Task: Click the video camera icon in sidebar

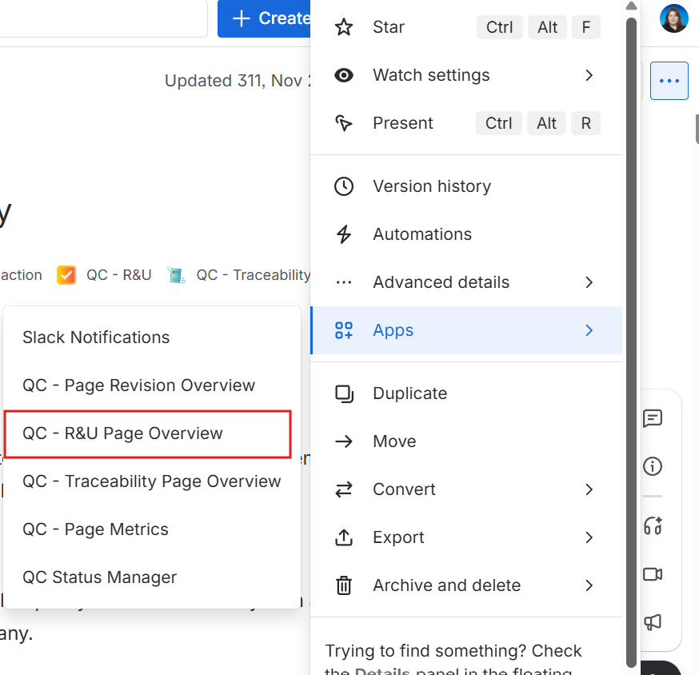Action: click(x=653, y=574)
